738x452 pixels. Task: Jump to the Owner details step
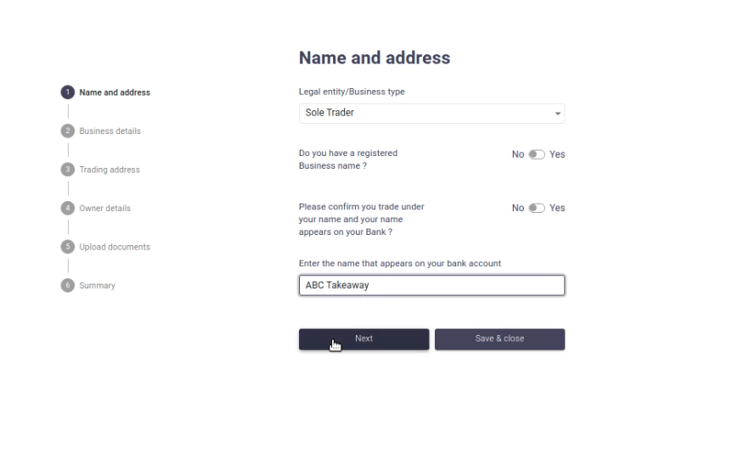click(x=104, y=208)
